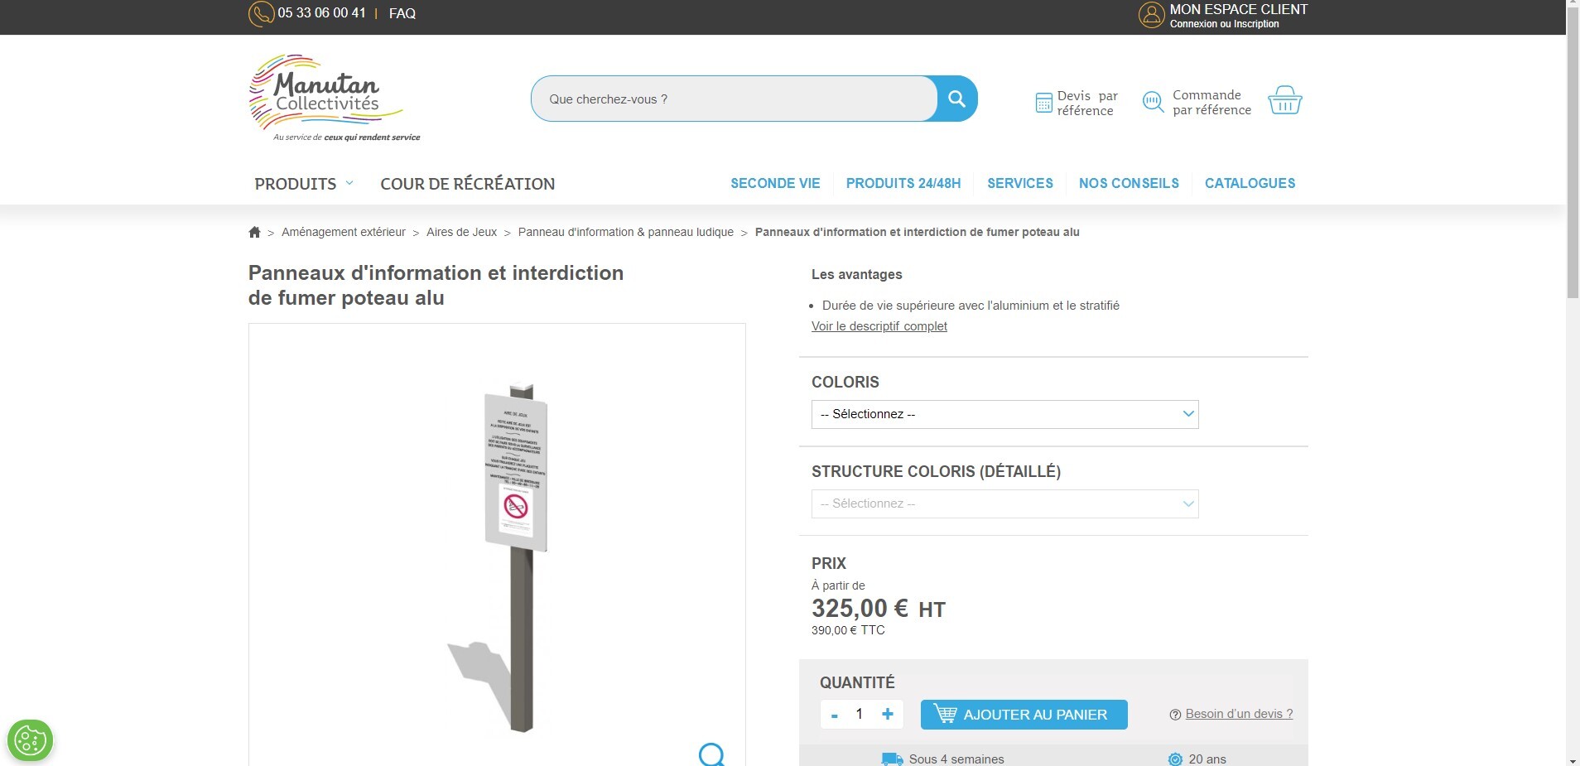Click the image zoom magnifier icon

[711, 754]
